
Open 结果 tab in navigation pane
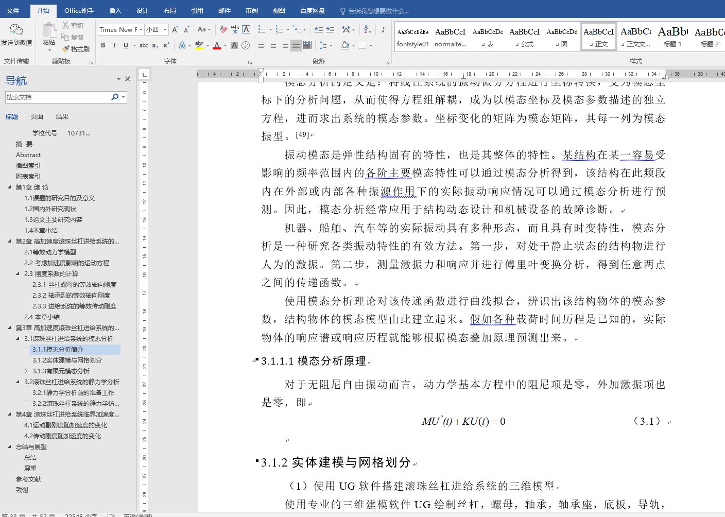click(62, 116)
